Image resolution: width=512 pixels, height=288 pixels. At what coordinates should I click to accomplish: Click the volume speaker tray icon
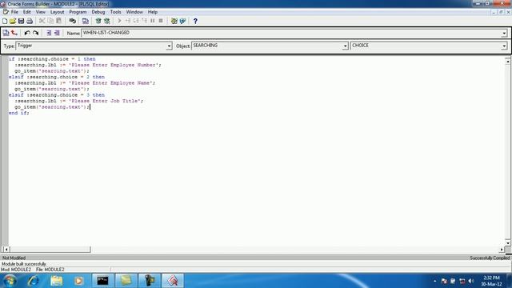(x=471, y=281)
